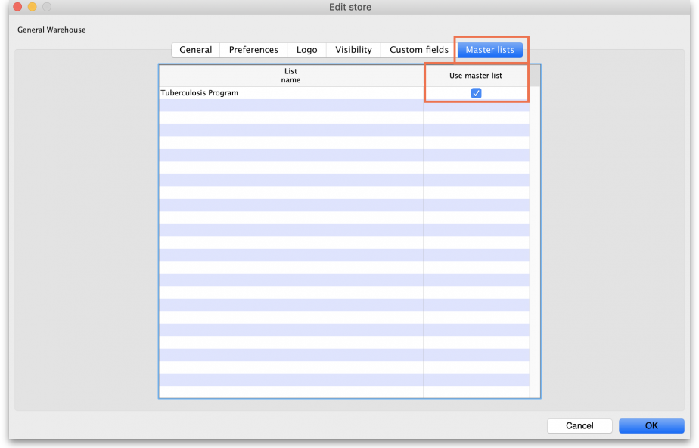The image size is (699, 448).
Task: Minimize the Edit store window
Action: 32,7
